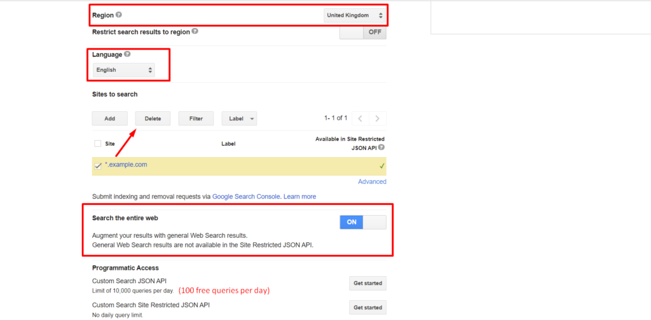
Task: Click help icon beside Site Restricted JSON API header
Action: 381,148
